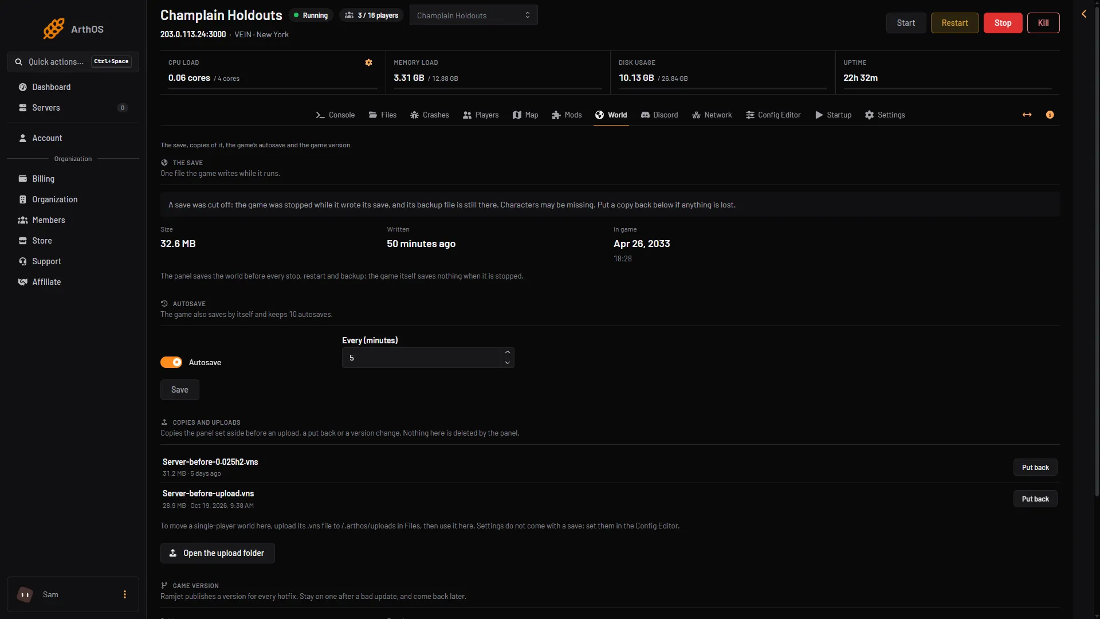This screenshot has height=619, width=1100.
Task: Switch to the Console tab
Action: 335,115
